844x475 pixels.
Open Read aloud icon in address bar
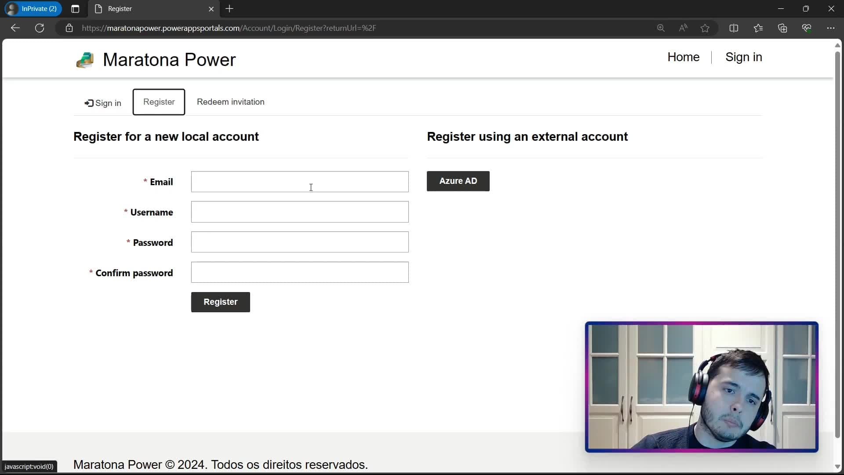tap(683, 28)
